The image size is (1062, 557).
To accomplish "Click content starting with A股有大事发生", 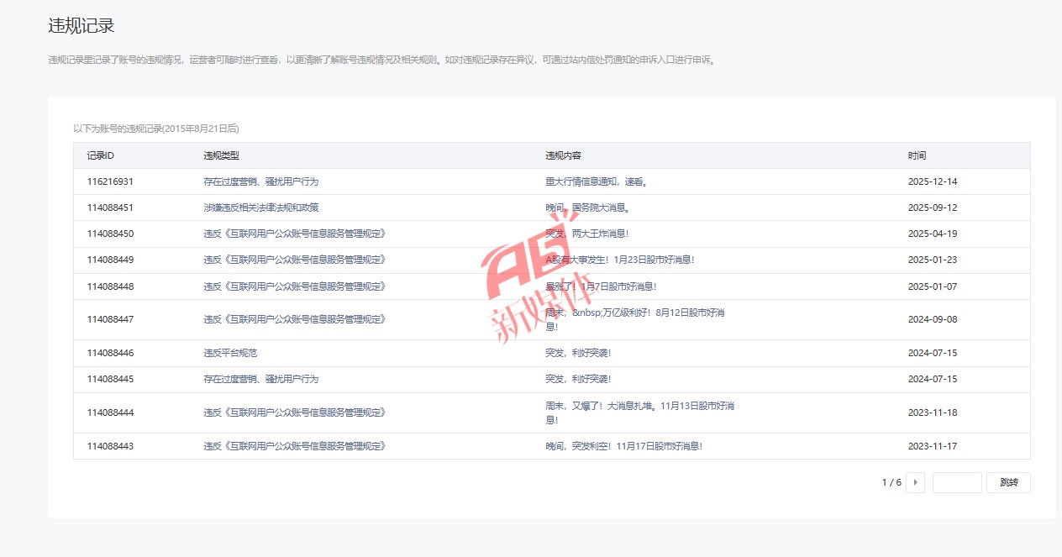I will click(619, 260).
